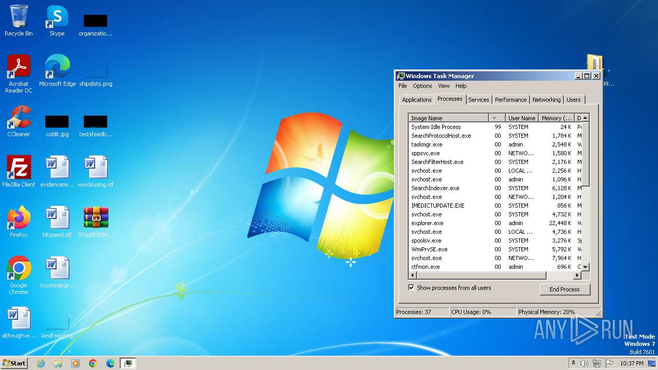Open the Options menu in Task Manager
Screen dimensions: 658x370
point(423,86)
